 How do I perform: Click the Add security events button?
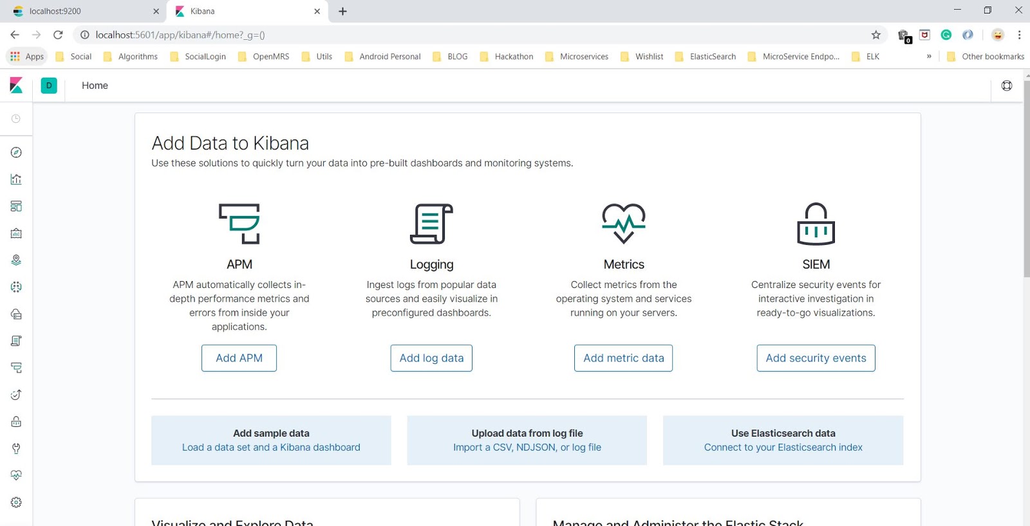click(816, 358)
